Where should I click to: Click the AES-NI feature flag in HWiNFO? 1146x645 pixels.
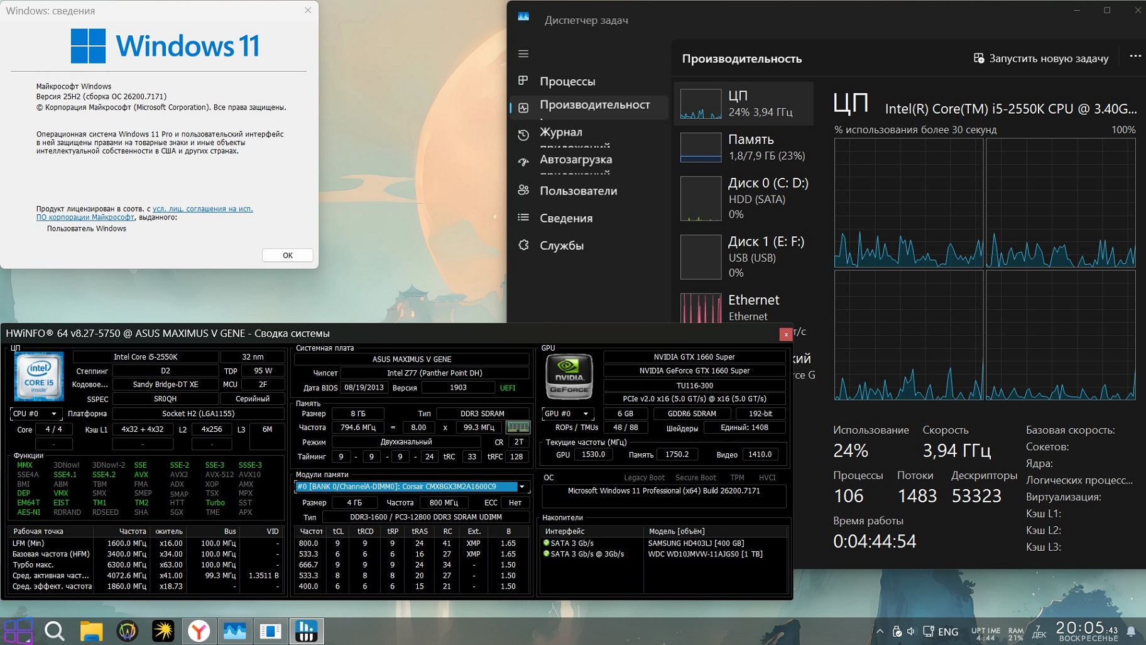click(28, 512)
